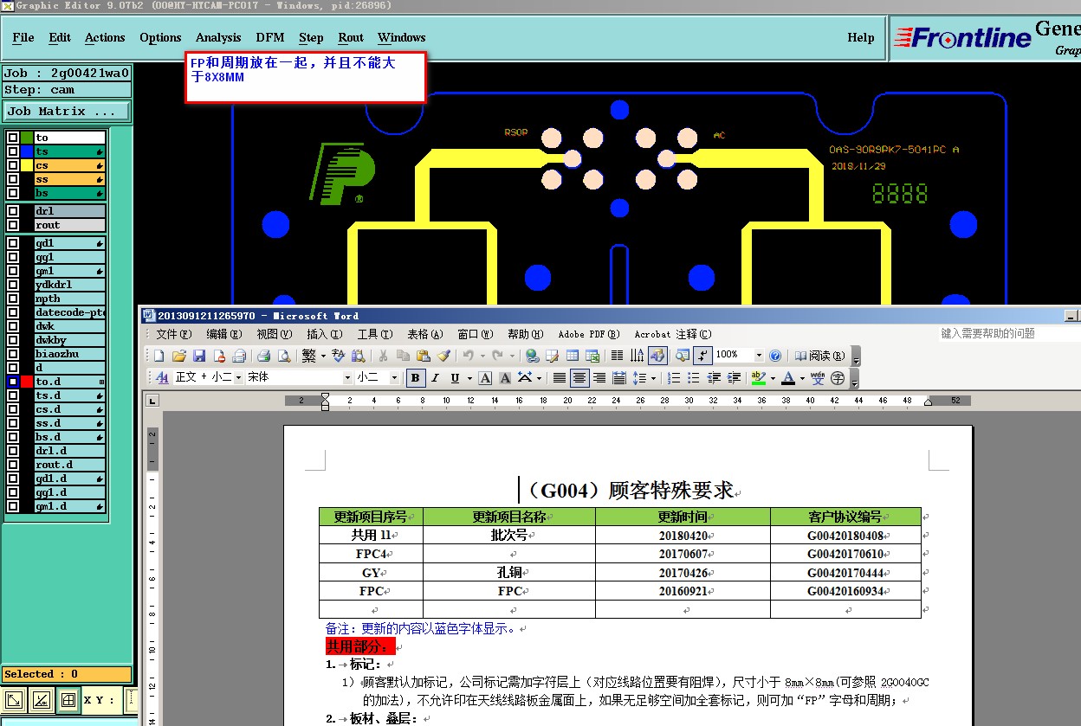Click Decrease Indent icon in Word
The height and width of the screenshot is (726, 1081).
pyautogui.click(x=714, y=378)
